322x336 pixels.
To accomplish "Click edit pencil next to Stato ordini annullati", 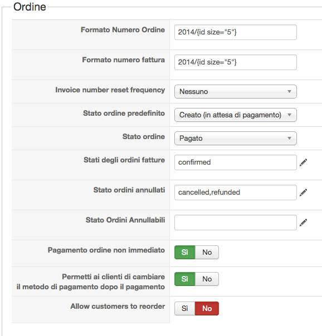I will pos(303,192).
